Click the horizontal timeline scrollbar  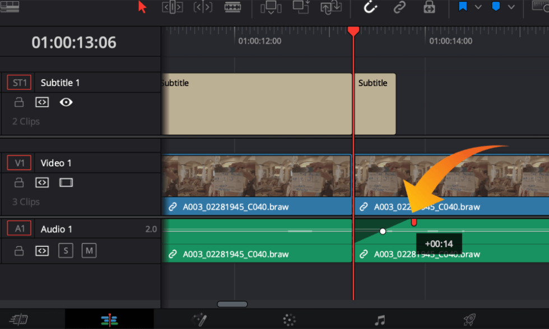(232, 304)
